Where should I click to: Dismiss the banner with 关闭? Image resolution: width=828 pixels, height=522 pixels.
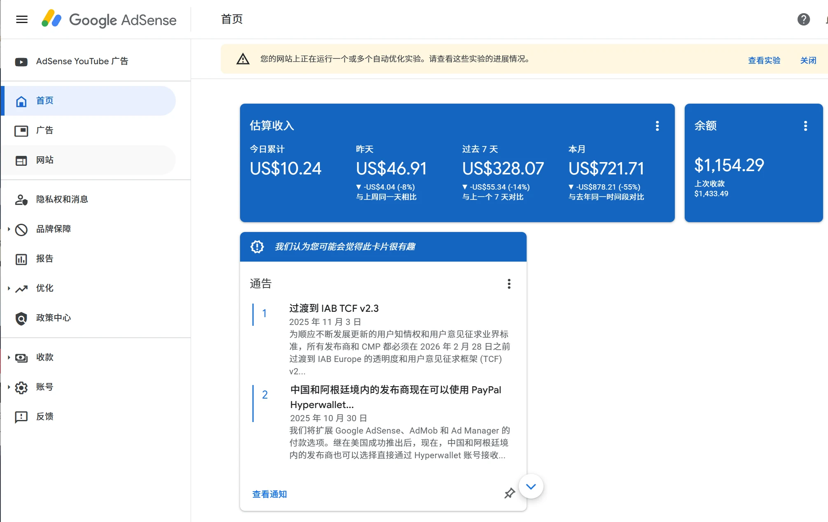pos(808,60)
